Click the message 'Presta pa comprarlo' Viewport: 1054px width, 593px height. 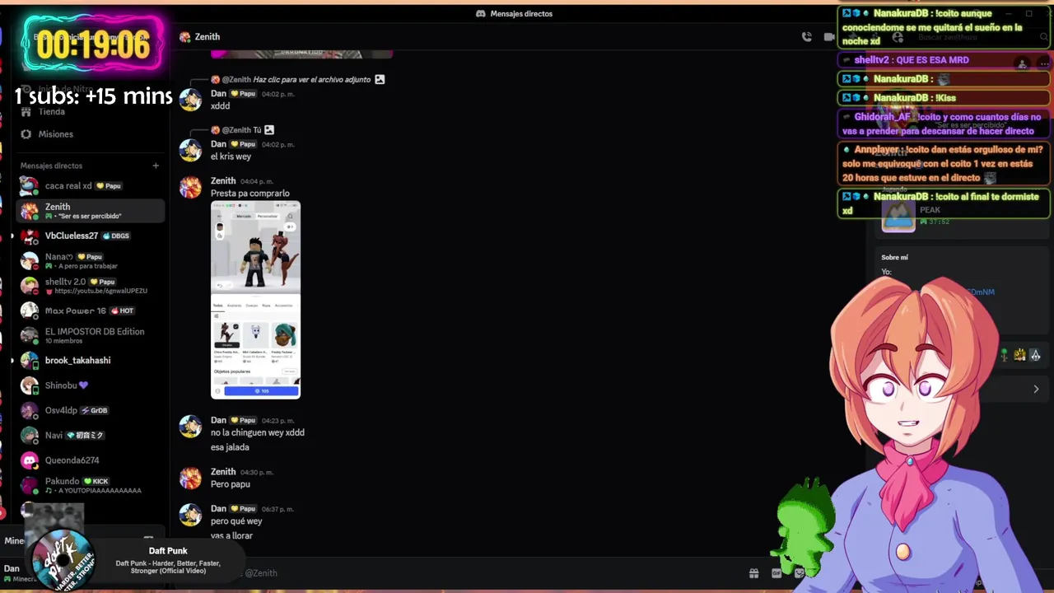click(x=250, y=194)
